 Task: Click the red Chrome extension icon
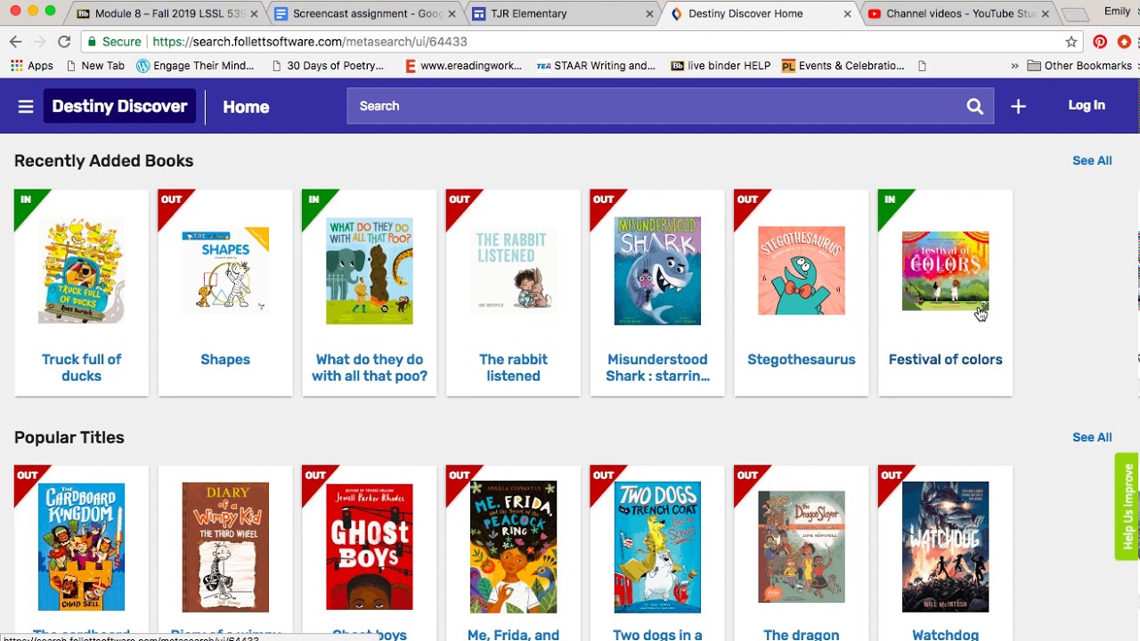[x=1125, y=42]
